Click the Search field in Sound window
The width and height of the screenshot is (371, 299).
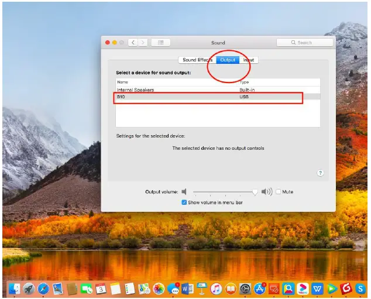pos(305,42)
